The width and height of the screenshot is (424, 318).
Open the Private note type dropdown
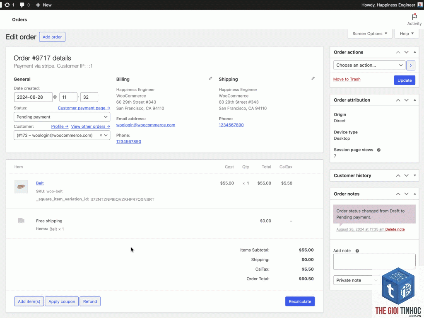click(357, 280)
